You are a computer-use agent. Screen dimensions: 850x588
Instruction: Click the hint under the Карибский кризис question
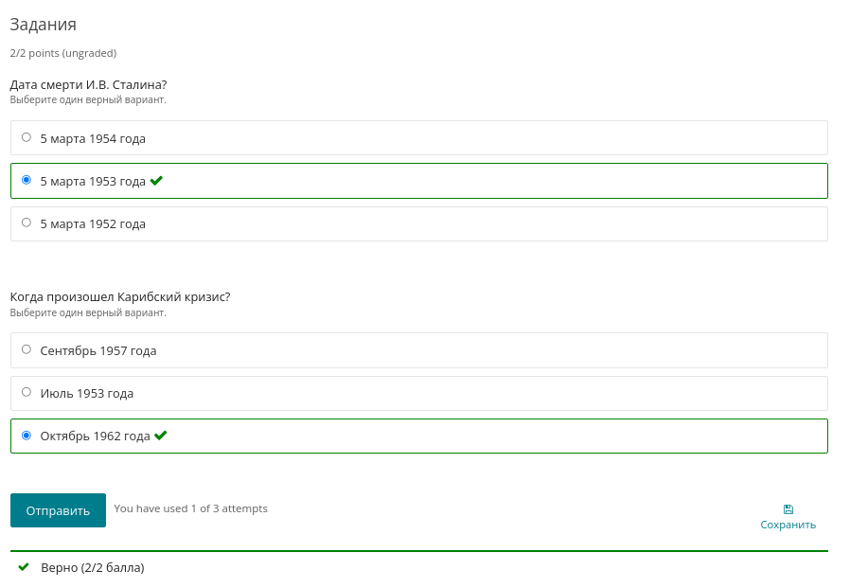[x=88, y=312]
